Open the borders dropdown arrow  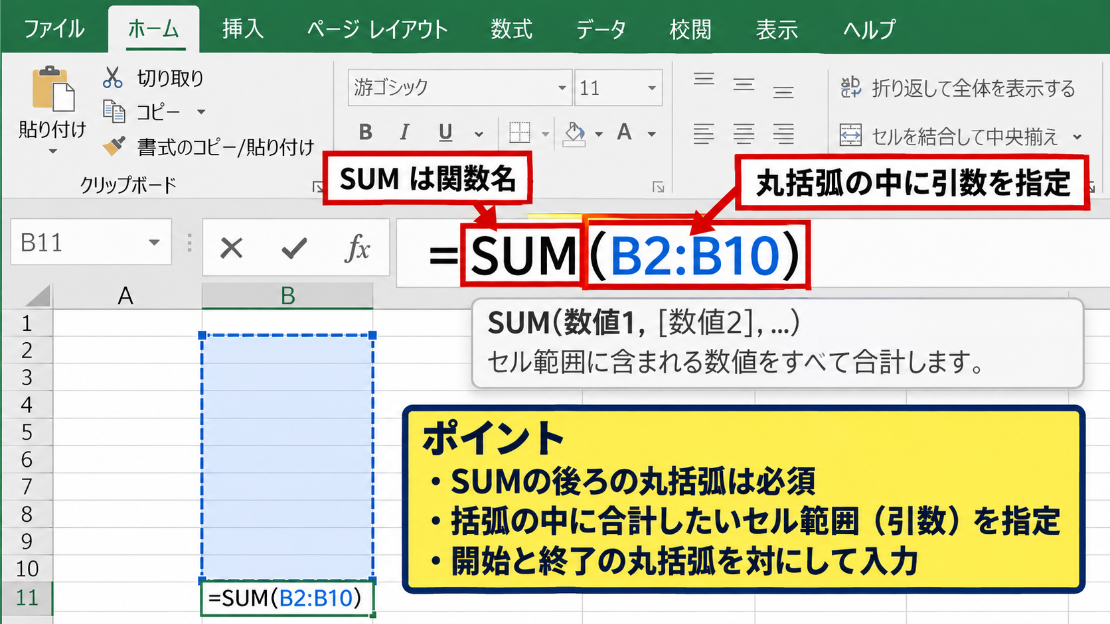(x=546, y=134)
